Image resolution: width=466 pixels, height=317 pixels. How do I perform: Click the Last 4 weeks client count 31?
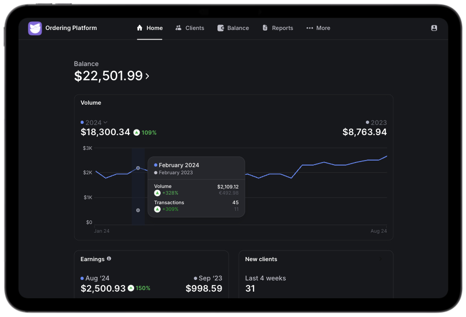point(250,289)
